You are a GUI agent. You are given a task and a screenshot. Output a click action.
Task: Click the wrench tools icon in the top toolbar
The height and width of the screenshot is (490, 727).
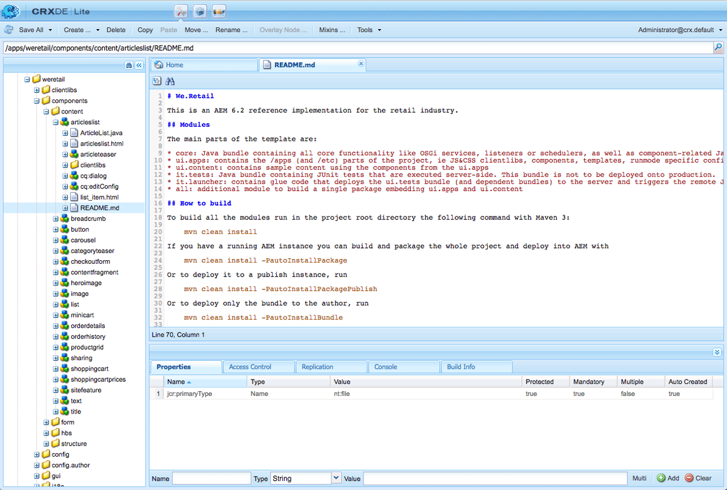click(x=181, y=11)
